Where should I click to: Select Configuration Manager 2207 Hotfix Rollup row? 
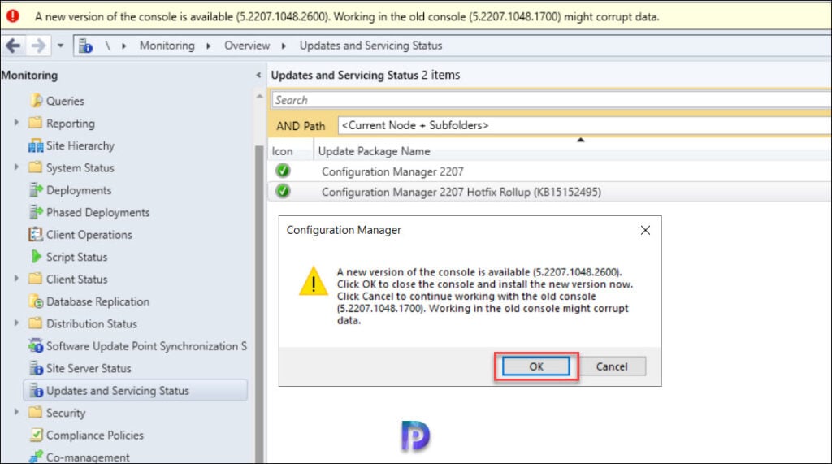[x=550, y=192]
